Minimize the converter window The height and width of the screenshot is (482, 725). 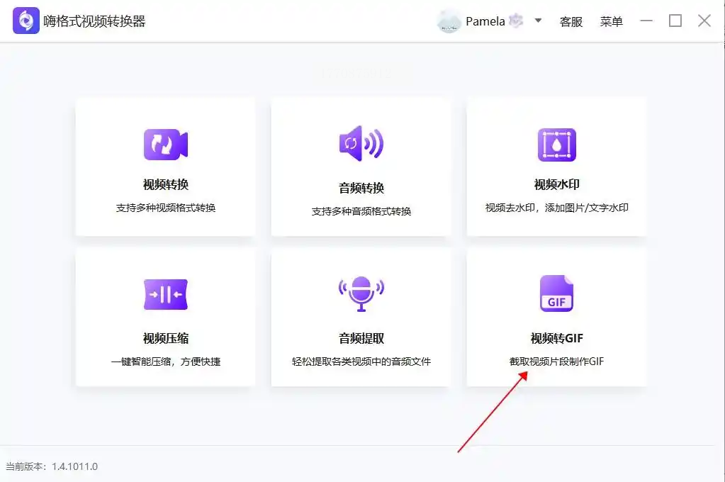646,21
